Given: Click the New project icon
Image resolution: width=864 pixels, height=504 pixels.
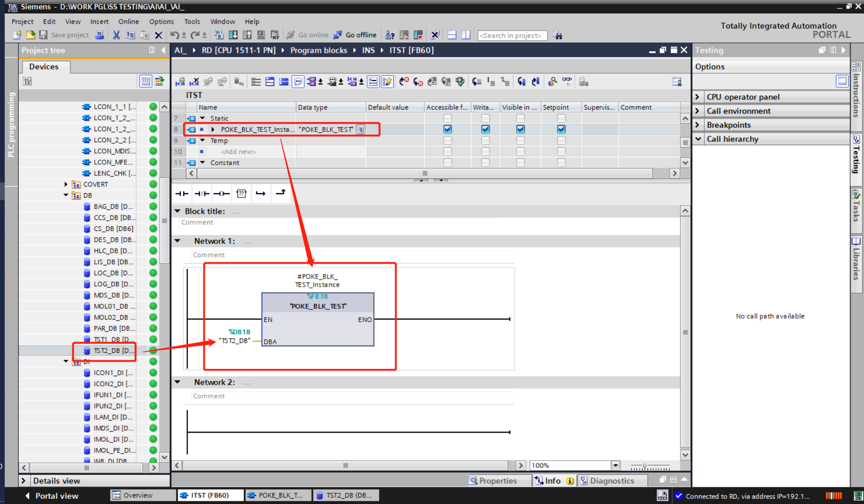Looking at the screenshot, I should [17, 35].
